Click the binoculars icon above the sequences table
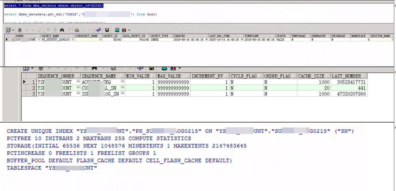 [94, 68]
